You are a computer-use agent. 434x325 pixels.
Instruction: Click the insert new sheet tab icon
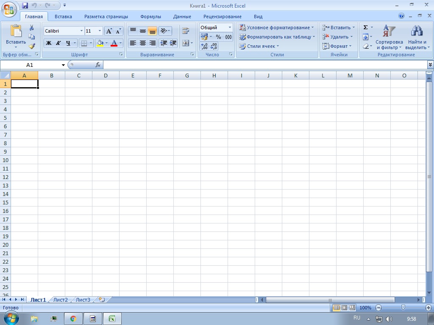(101, 300)
